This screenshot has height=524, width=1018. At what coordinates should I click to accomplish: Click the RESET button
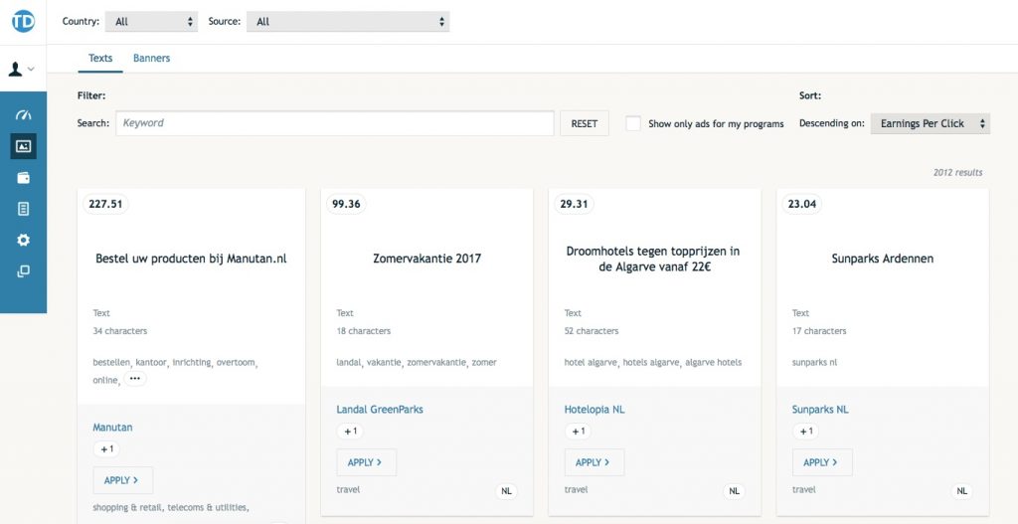585,123
